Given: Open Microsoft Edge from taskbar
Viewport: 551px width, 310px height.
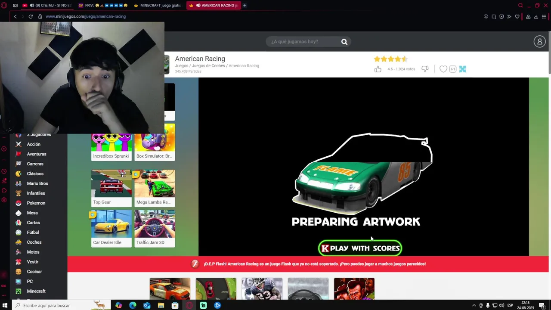Looking at the screenshot, I should pyautogui.click(x=133, y=305).
